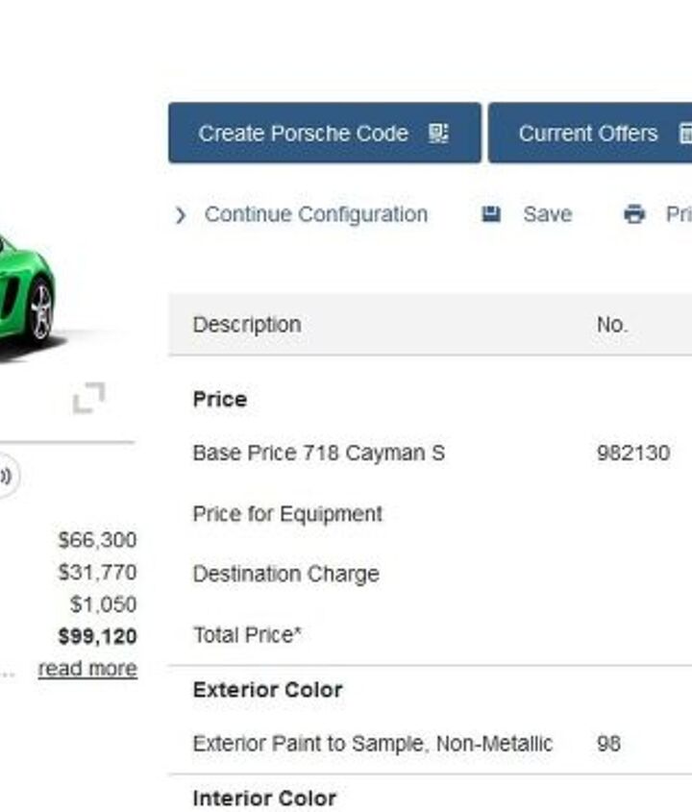The width and height of the screenshot is (692, 812).
Task: Select the Total Price* row
Action: click(x=247, y=634)
